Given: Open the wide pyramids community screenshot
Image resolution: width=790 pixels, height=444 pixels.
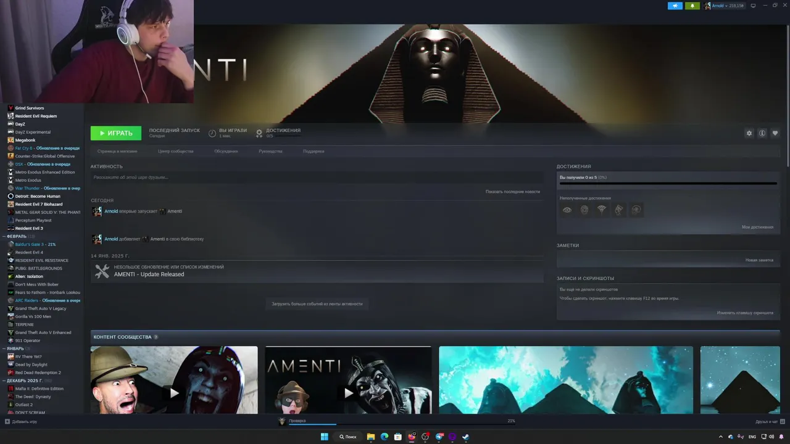Looking at the screenshot, I should [x=566, y=380].
